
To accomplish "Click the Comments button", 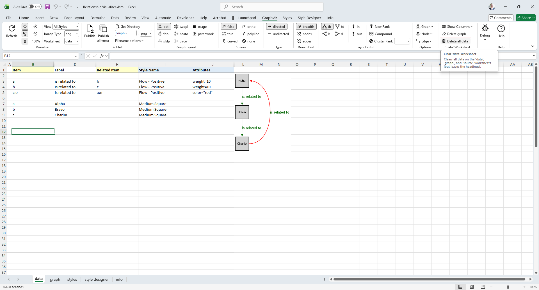I will [x=501, y=18].
